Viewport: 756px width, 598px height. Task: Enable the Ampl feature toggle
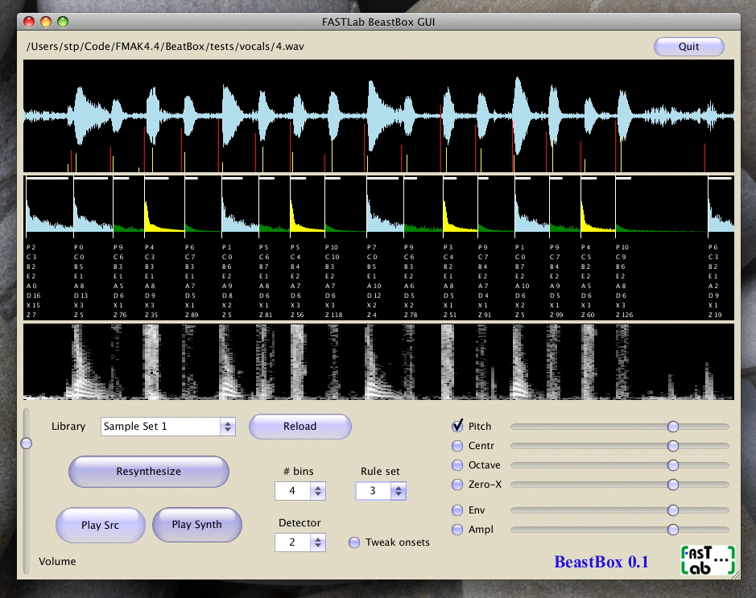(457, 529)
